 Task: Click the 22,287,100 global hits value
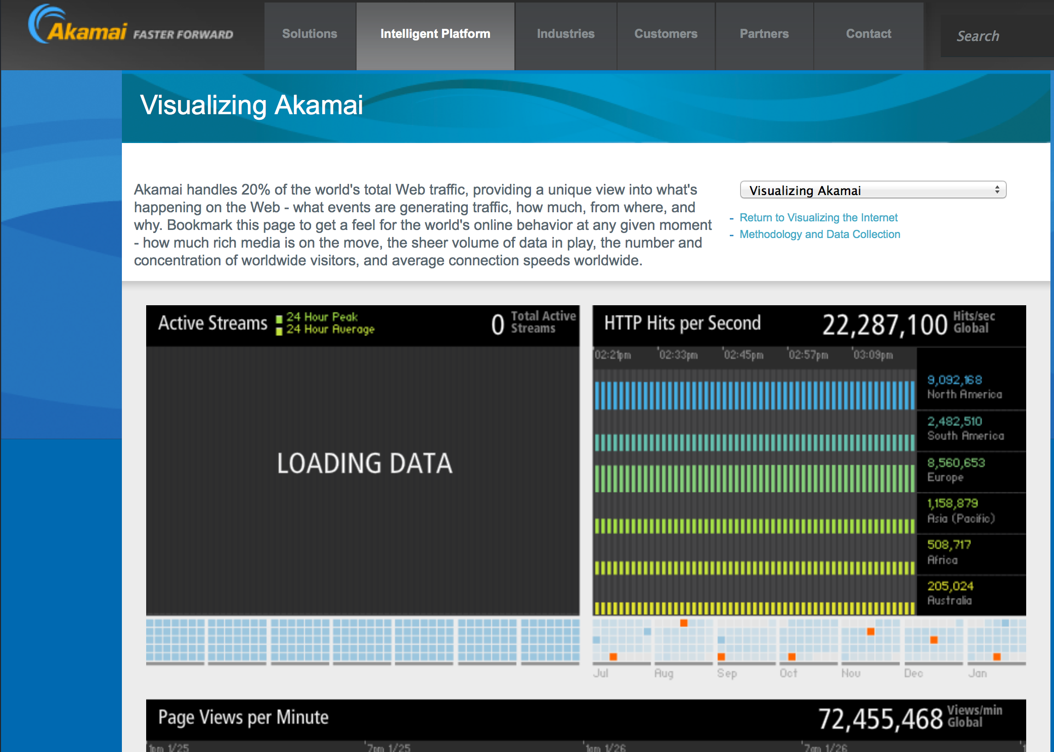(885, 324)
